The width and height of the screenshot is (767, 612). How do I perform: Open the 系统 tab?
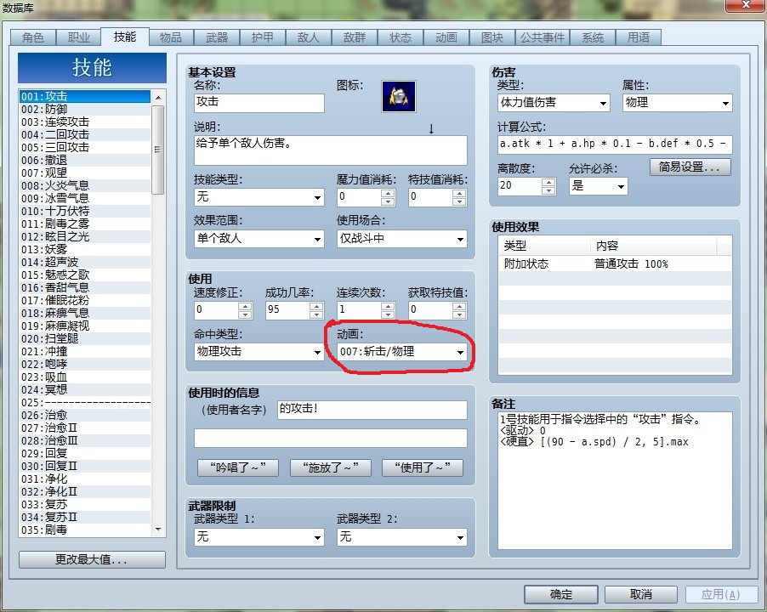click(x=593, y=37)
